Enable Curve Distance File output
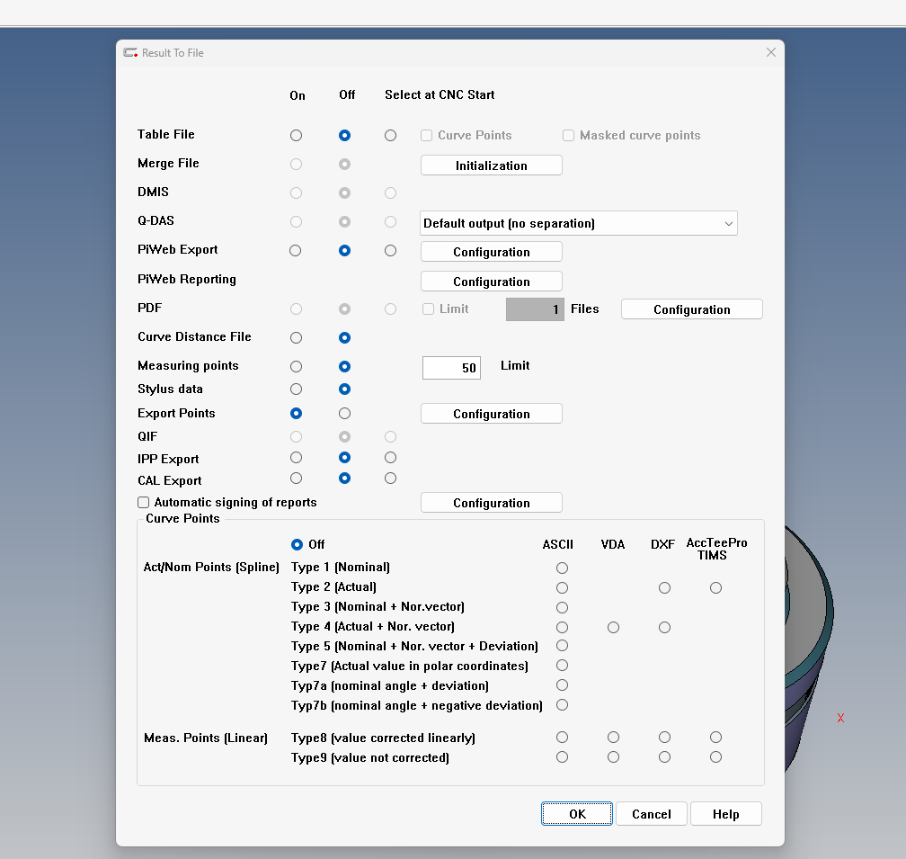The image size is (906, 859). pyautogui.click(x=296, y=338)
